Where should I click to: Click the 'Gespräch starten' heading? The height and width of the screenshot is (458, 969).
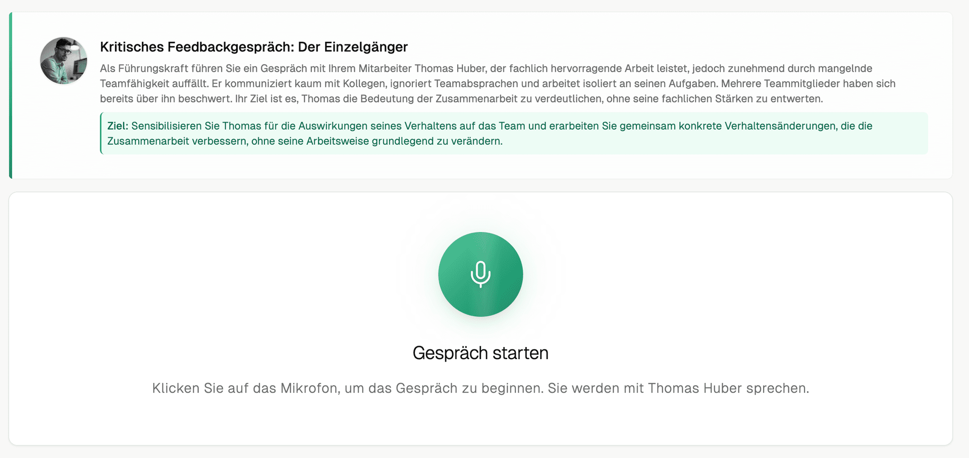(480, 353)
